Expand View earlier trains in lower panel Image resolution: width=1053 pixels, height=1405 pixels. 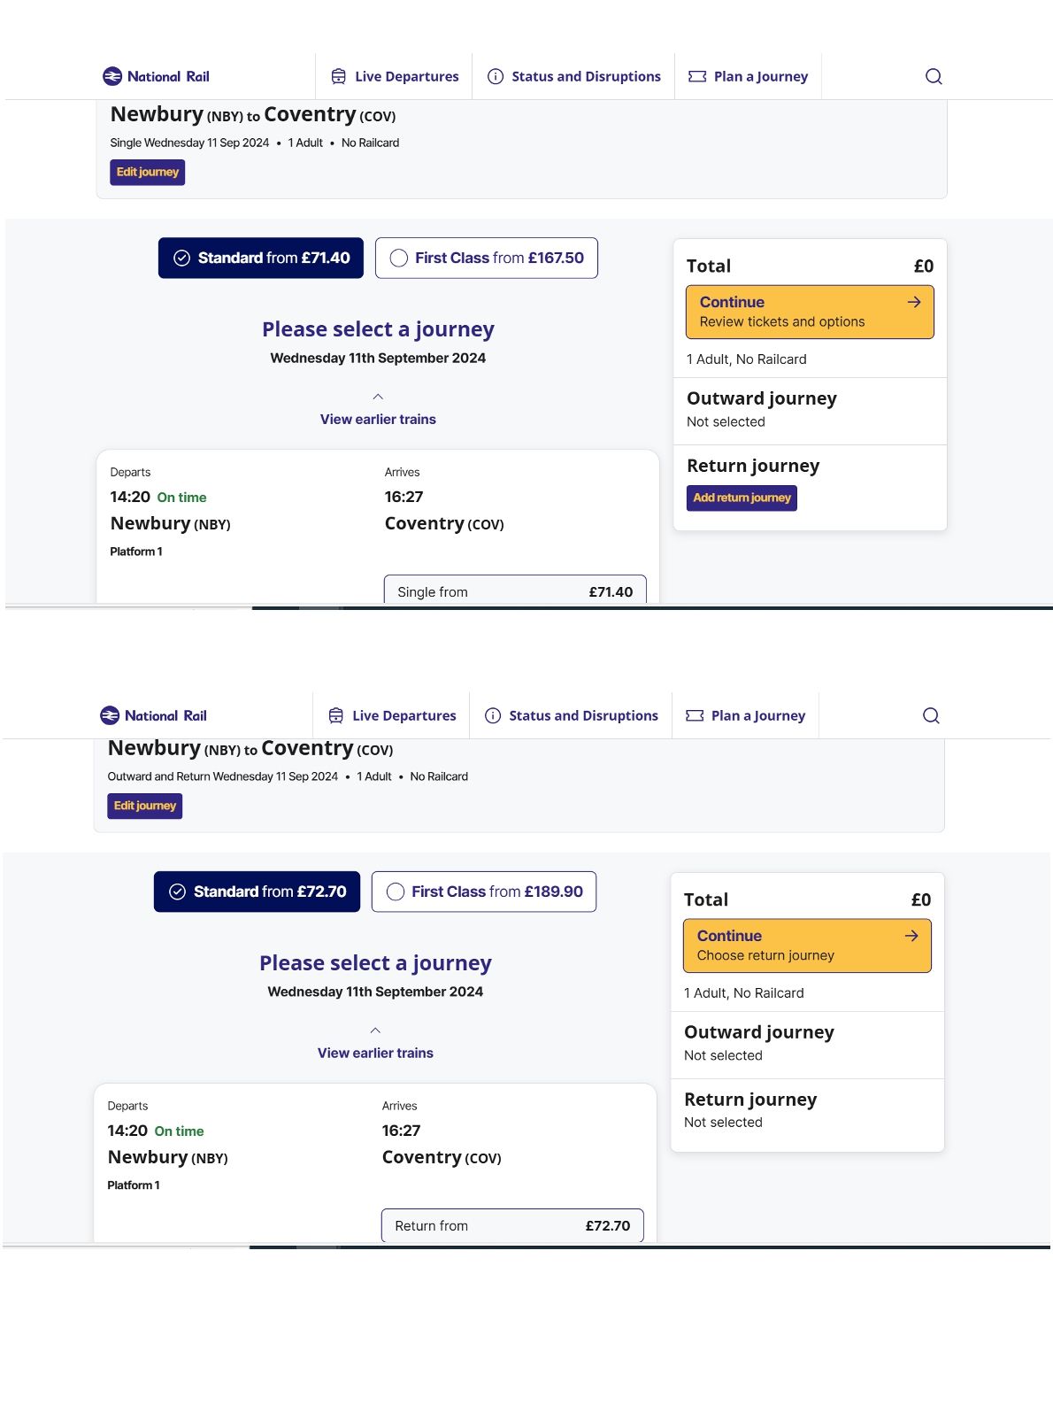[375, 1053]
